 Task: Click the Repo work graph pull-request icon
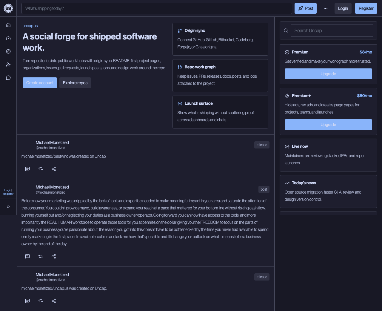(x=180, y=67)
